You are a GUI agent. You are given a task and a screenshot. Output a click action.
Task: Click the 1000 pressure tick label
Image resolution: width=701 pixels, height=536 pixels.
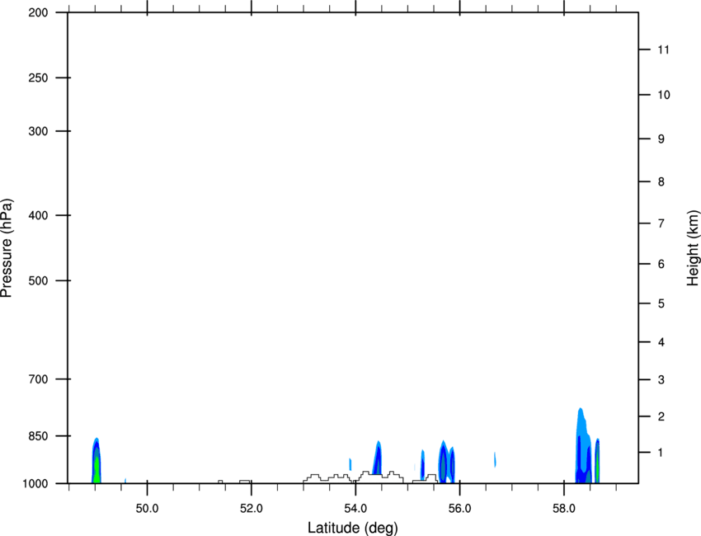click(x=35, y=484)
